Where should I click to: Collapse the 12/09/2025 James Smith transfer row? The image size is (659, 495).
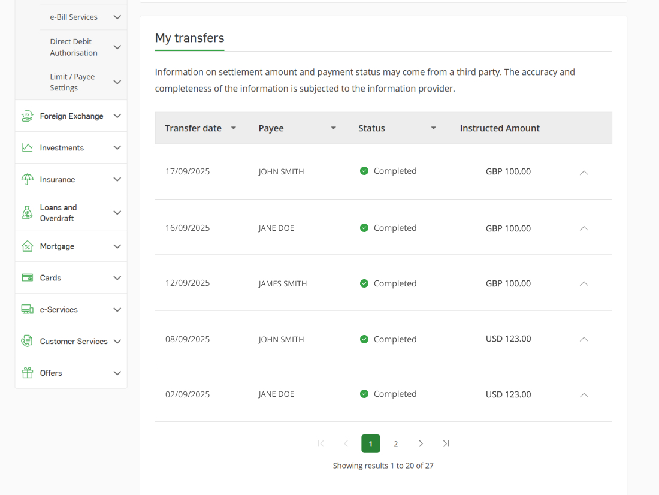pos(584,284)
